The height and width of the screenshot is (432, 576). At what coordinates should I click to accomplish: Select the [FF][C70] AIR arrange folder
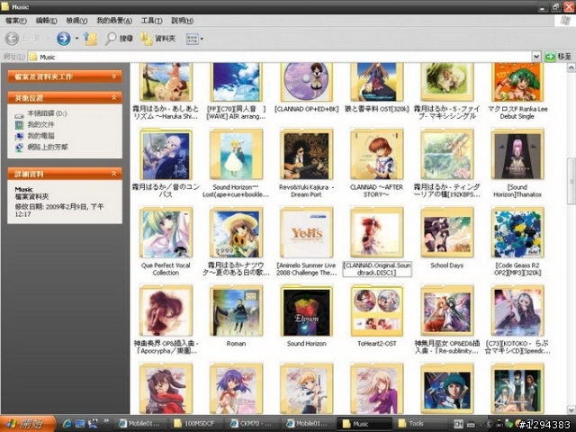coord(236,91)
